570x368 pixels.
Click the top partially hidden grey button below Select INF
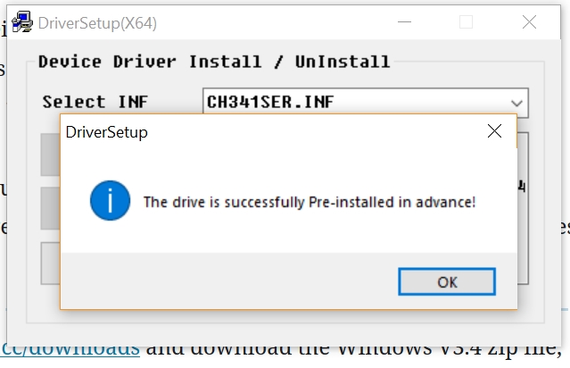click(50, 155)
